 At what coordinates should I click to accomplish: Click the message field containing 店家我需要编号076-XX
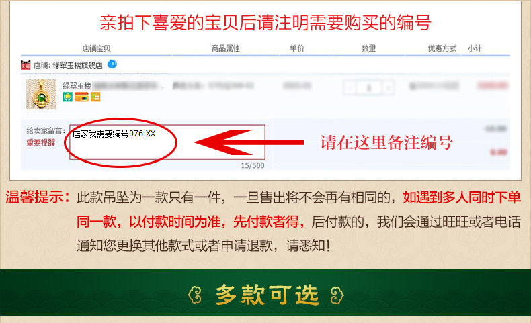[167, 142]
